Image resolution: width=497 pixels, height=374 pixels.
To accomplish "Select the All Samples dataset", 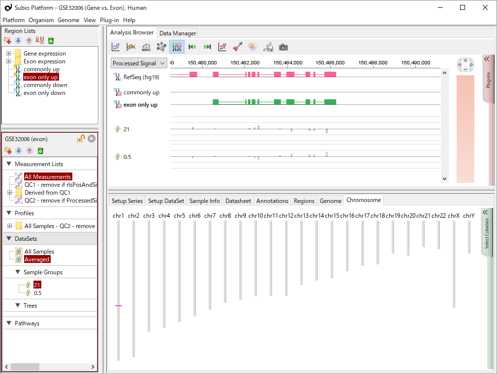I will pyautogui.click(x=39, y=252).
